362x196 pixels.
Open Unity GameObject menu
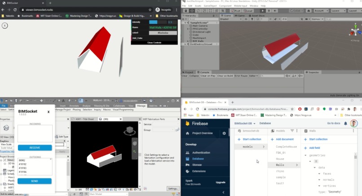210,6
